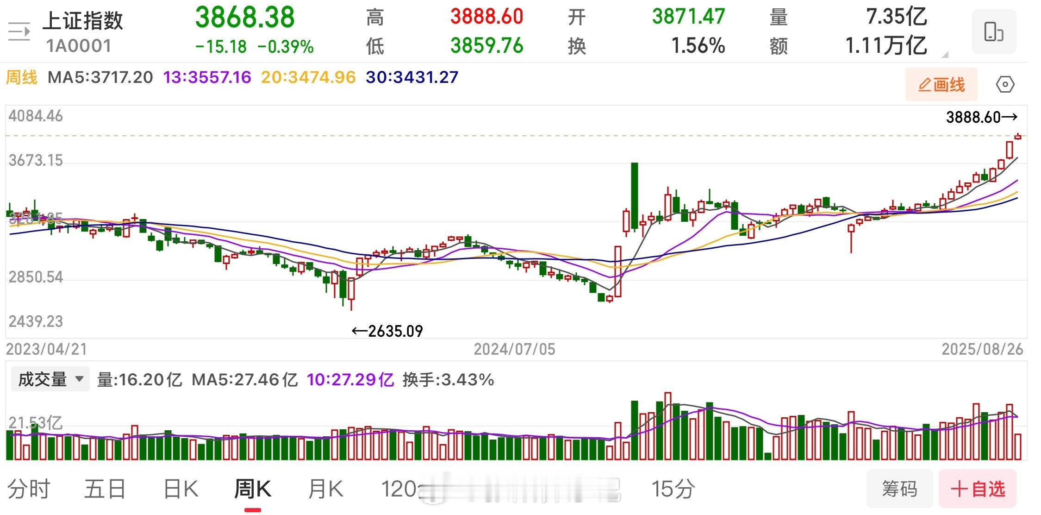
Task: Click the 画线 draw line button
Action: 941,85
